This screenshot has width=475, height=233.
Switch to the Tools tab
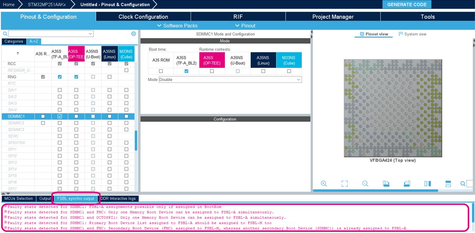427,17
